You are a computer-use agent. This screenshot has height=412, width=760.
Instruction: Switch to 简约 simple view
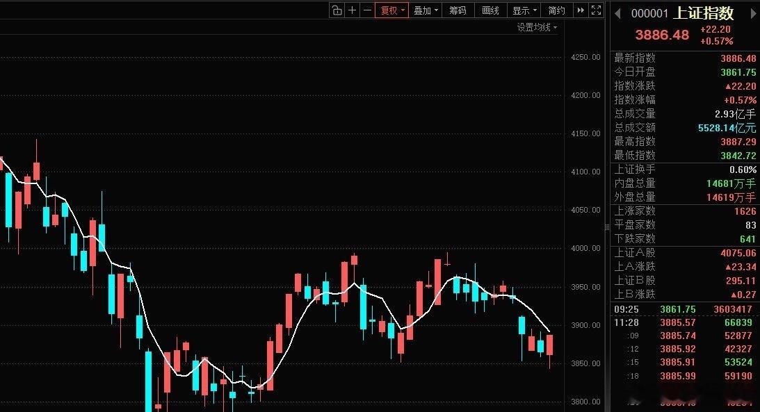pyautogui.click(x=556, y=10)
